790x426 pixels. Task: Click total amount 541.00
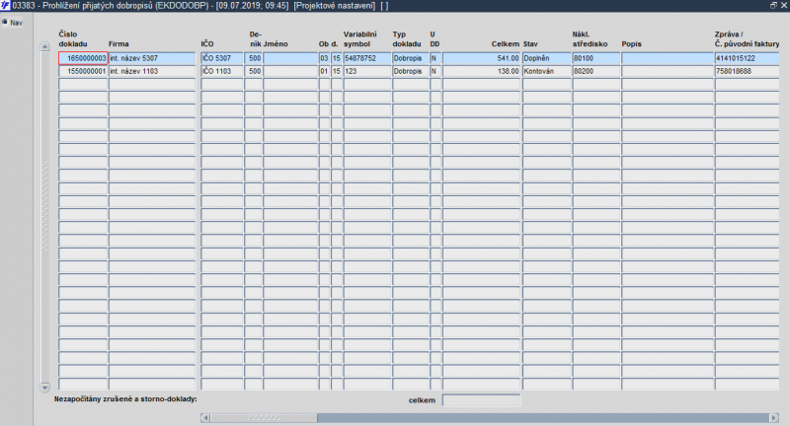481,58
